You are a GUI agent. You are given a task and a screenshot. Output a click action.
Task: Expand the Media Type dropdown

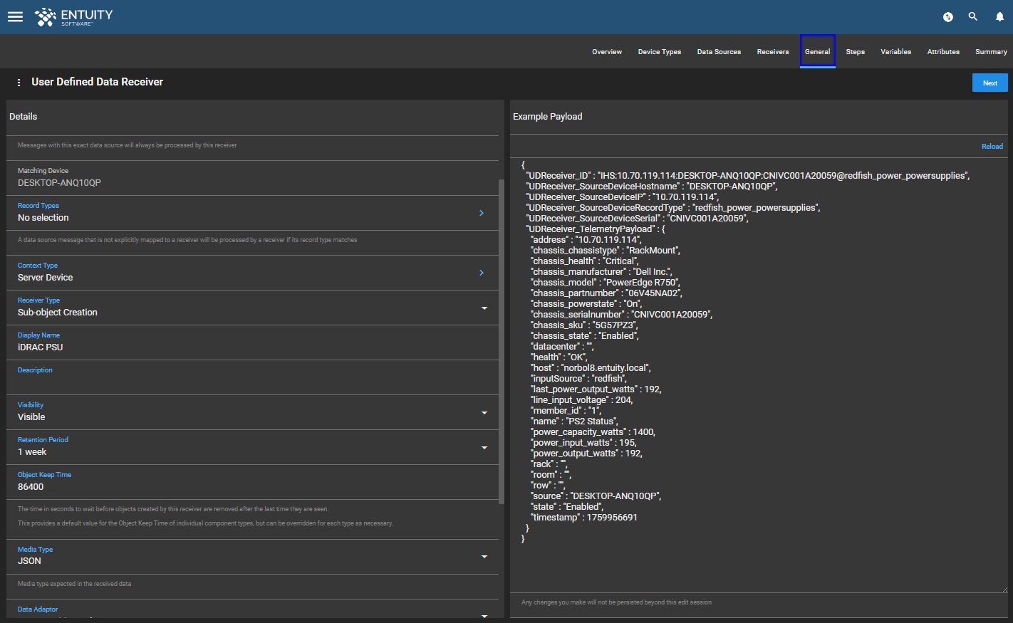[484, 557]
